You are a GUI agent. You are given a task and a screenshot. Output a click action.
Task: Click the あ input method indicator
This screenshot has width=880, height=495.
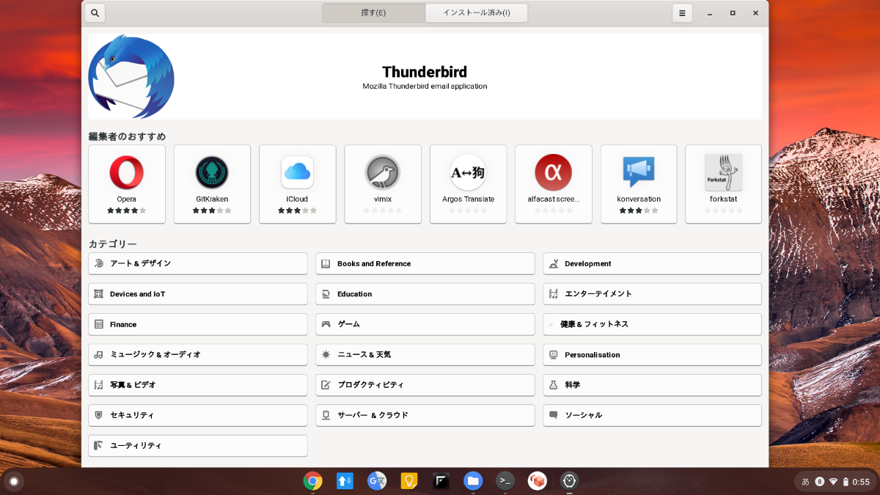point(805,482)
